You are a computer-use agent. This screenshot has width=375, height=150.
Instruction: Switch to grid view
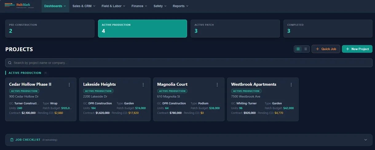[x=298, y=49]
